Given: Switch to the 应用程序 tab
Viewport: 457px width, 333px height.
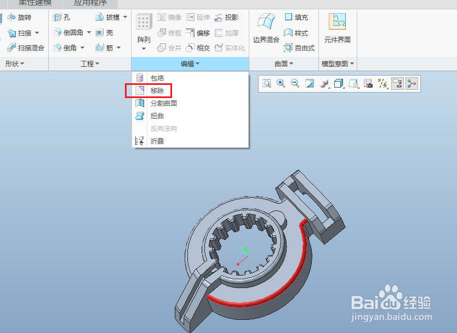Looking at the screenshot, I should pos(90,3).
